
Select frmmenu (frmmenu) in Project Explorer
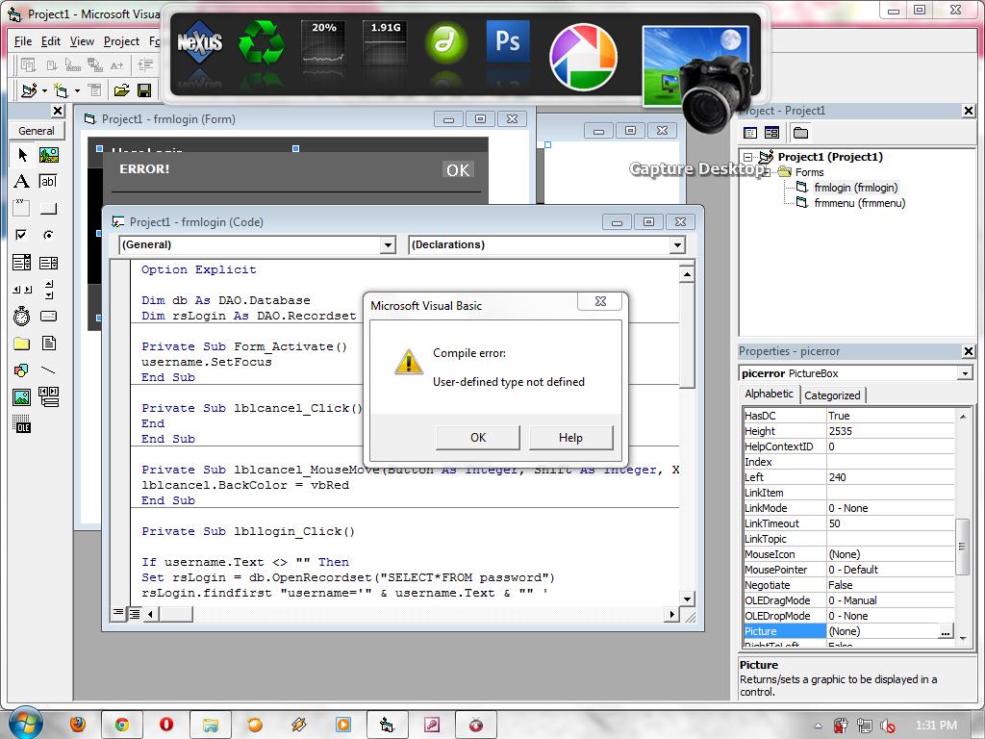pos(859,203)
